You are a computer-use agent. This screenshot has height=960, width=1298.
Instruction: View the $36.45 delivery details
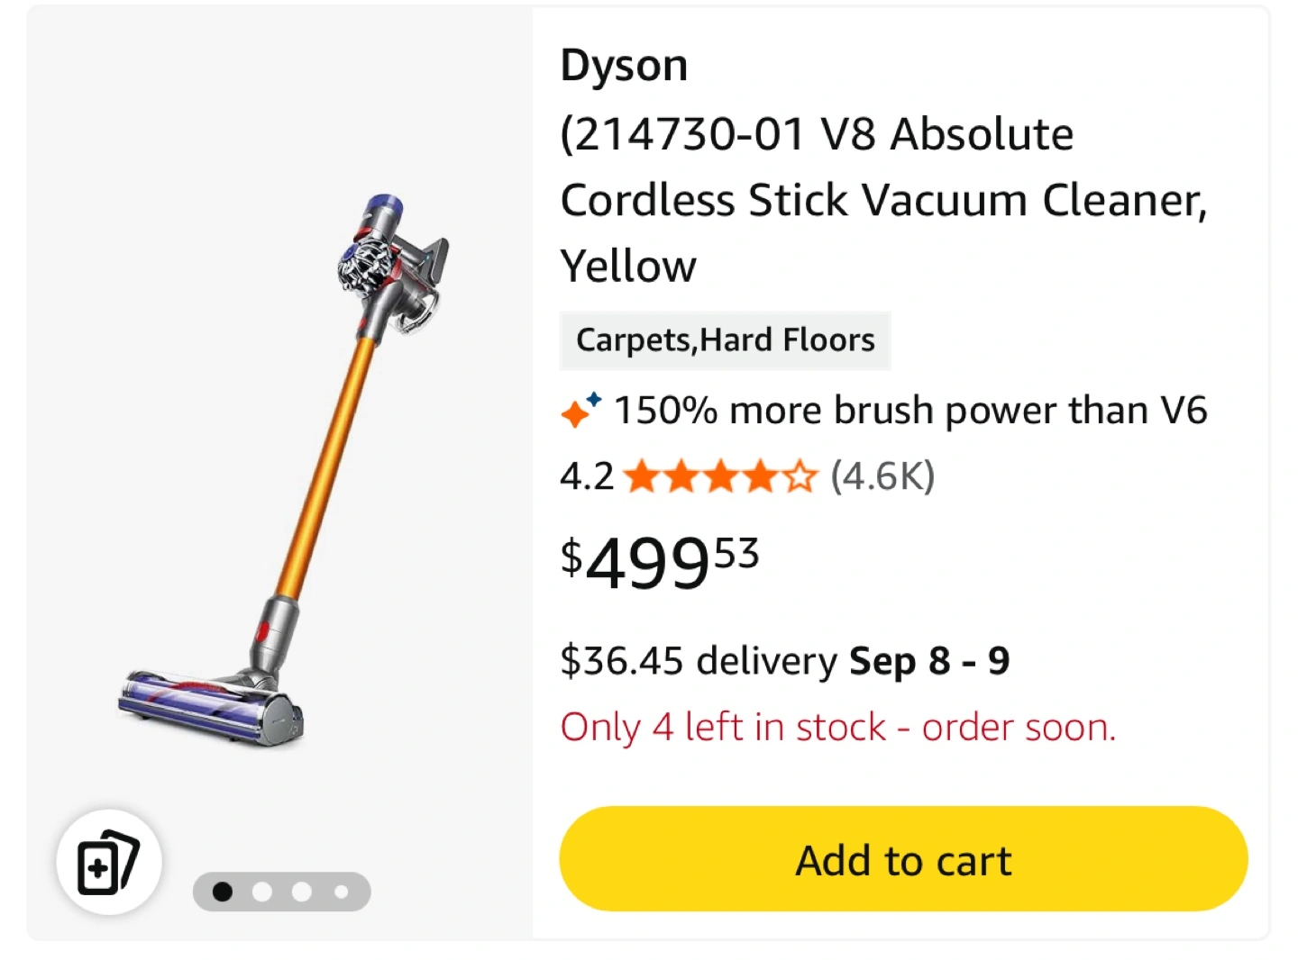click(x=699, y=661)
